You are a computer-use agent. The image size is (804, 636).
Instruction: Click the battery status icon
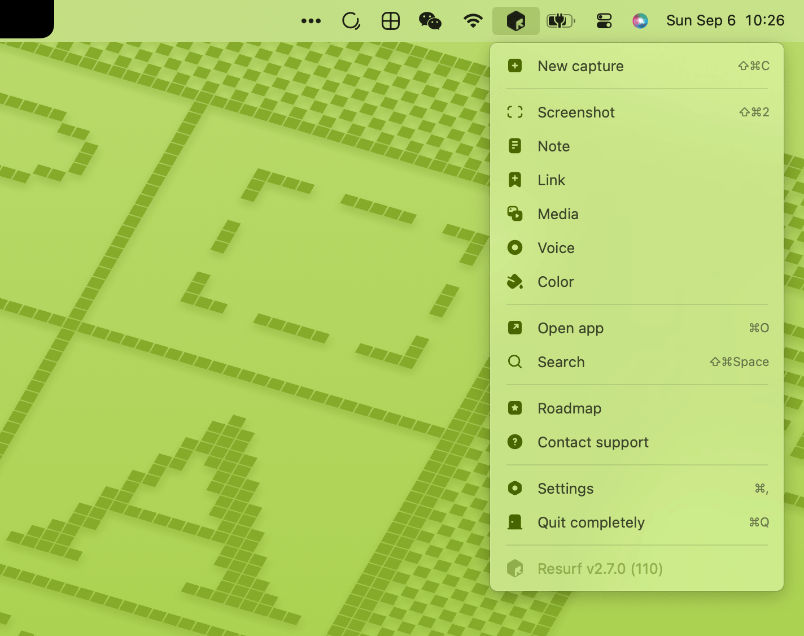coord(561,21)
